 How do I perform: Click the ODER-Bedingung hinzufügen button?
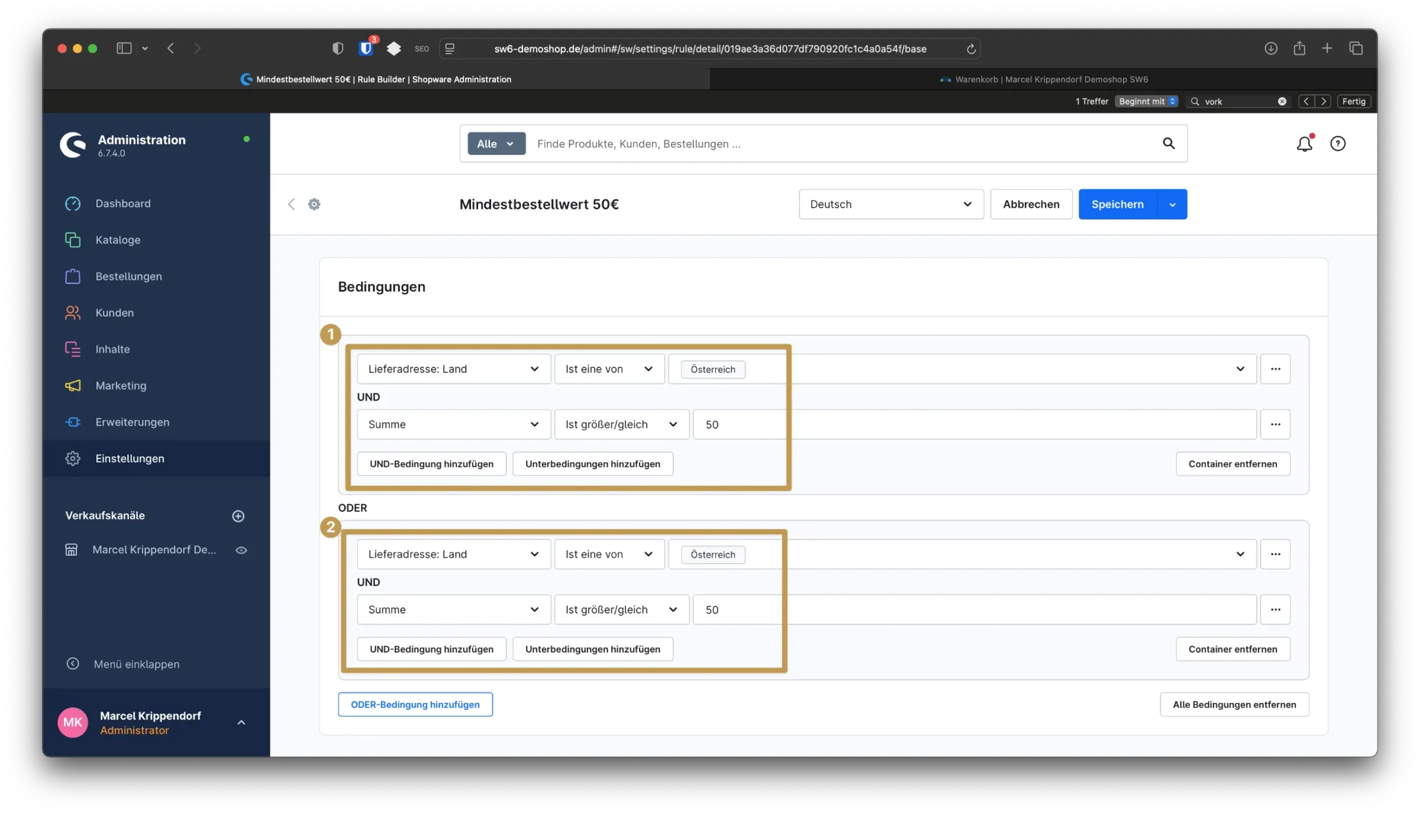pos(415,704)
